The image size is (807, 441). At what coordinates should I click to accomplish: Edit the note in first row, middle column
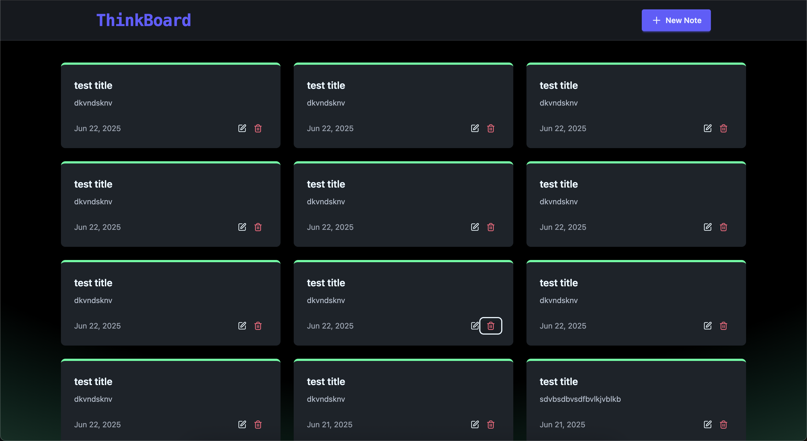coord(475,128)
